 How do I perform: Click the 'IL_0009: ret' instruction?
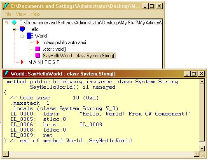click(x=31, y=135)
